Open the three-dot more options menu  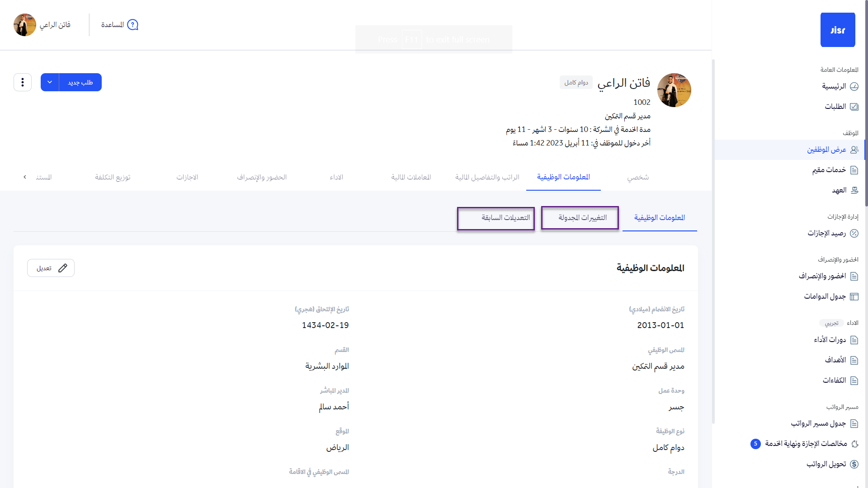tap(23, 82)
